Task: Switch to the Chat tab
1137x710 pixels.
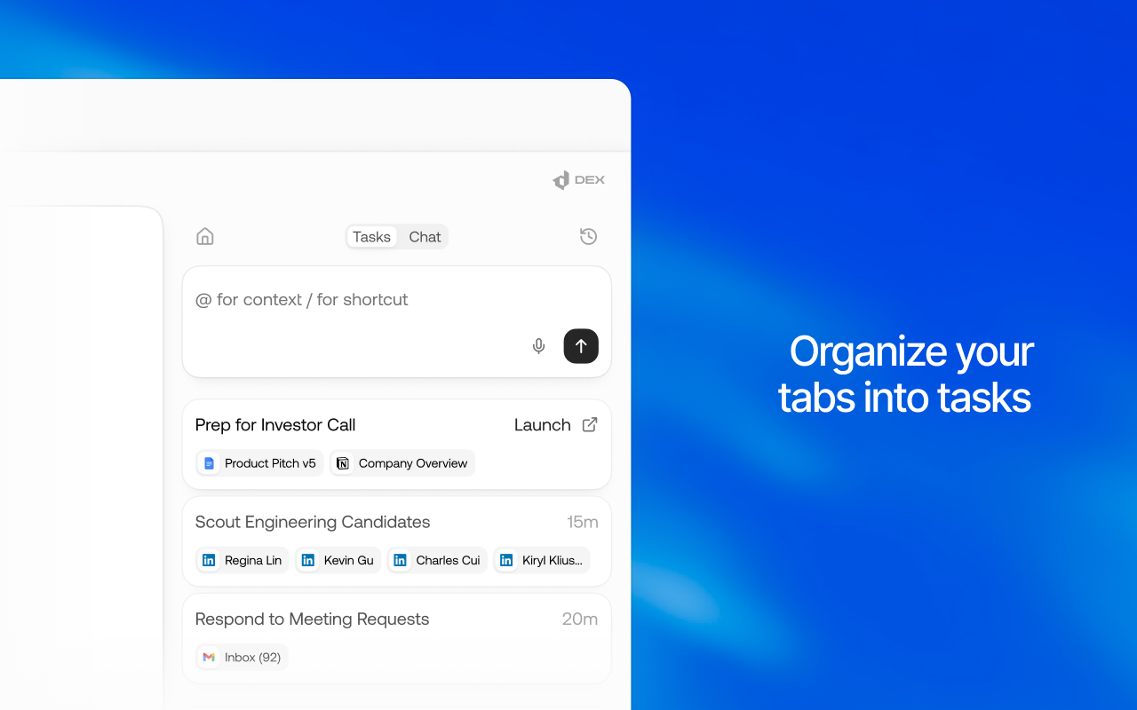Action: tap(425, 237)
